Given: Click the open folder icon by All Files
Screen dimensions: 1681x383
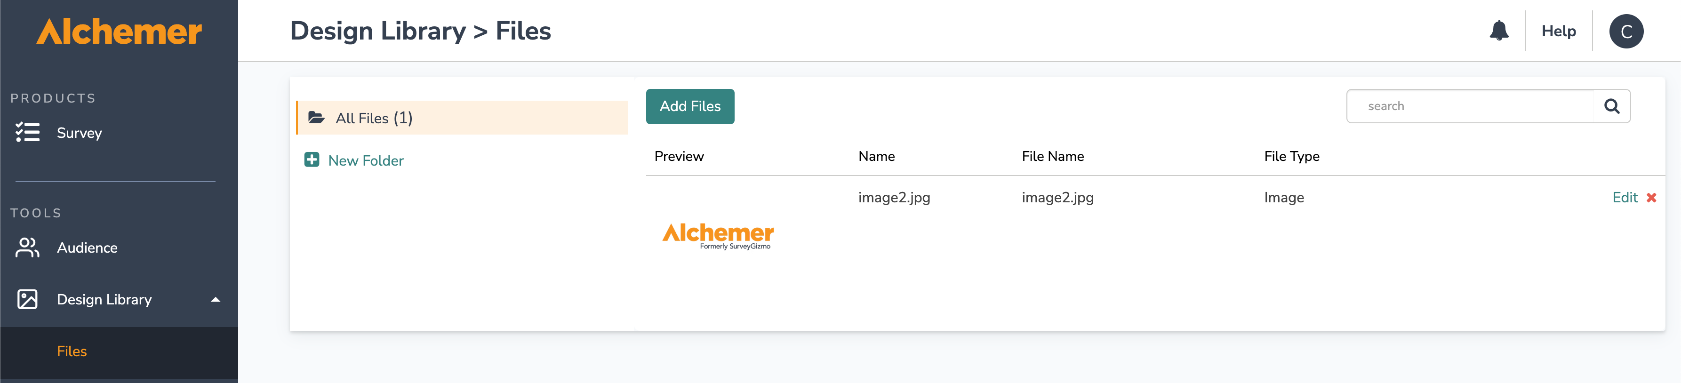Looking at the screenshot, I should (317, 118).
